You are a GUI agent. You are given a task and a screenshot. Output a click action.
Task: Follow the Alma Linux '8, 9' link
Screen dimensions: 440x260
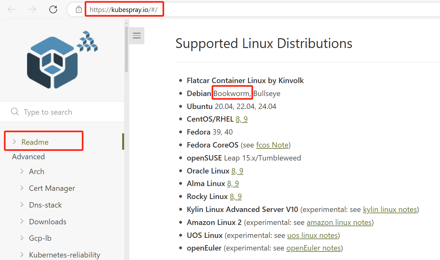click(x=233, y=184)
